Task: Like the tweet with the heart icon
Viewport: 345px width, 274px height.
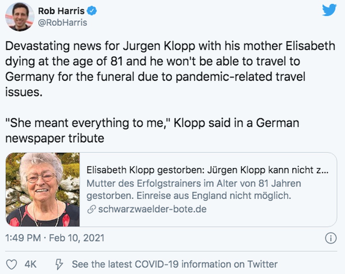Action: [12, 265]
